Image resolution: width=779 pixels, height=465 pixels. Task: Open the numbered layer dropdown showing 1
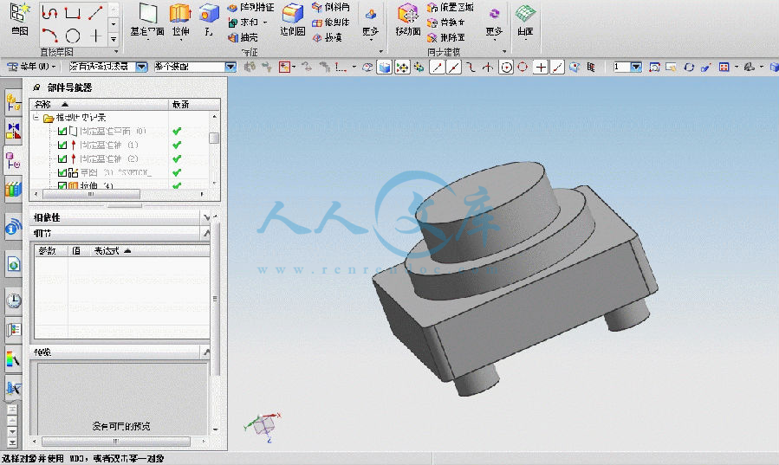point(636,67)
